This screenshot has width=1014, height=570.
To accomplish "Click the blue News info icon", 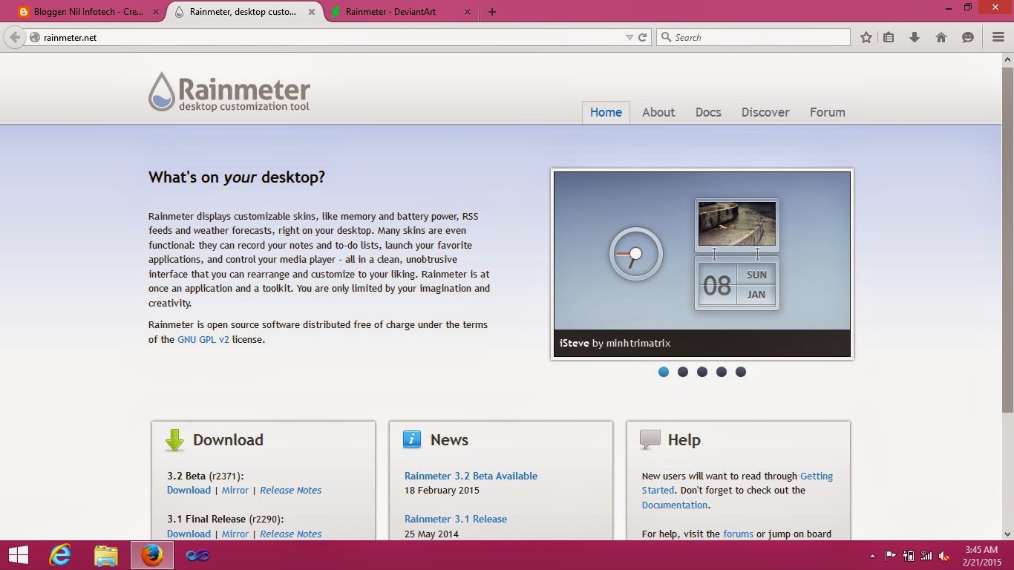I will point(412,439).
